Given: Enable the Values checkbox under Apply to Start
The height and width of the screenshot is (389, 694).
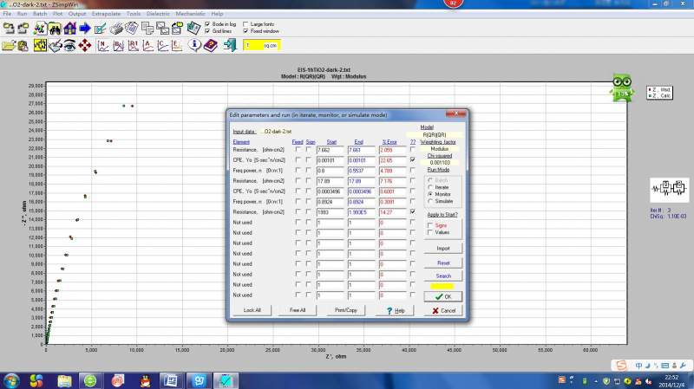Looking at the screenshot, I should (429, 232).
